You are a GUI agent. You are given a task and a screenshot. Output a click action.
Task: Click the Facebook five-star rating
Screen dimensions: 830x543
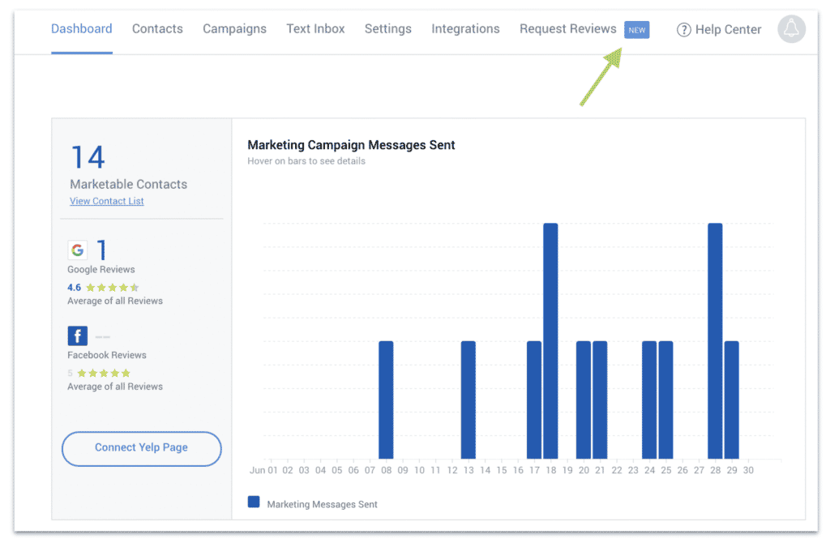click(x=104, y=373)
